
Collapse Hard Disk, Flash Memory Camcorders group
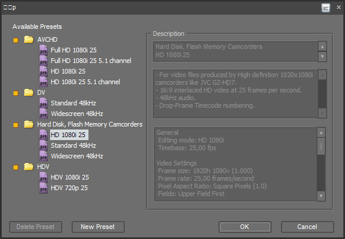click(x=15, y=125)
